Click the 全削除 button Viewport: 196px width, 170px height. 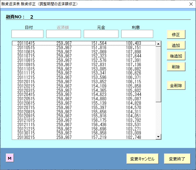tap(176, 85)
